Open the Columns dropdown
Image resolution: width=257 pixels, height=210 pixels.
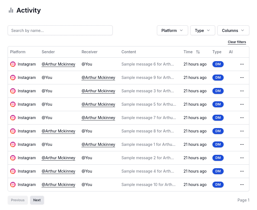pos(233,30)
